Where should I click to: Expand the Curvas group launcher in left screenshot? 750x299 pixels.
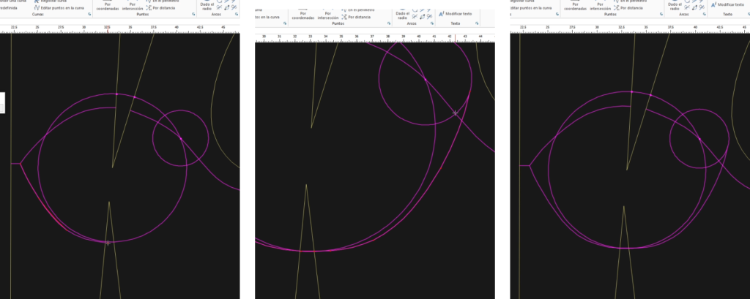[89, 15]
